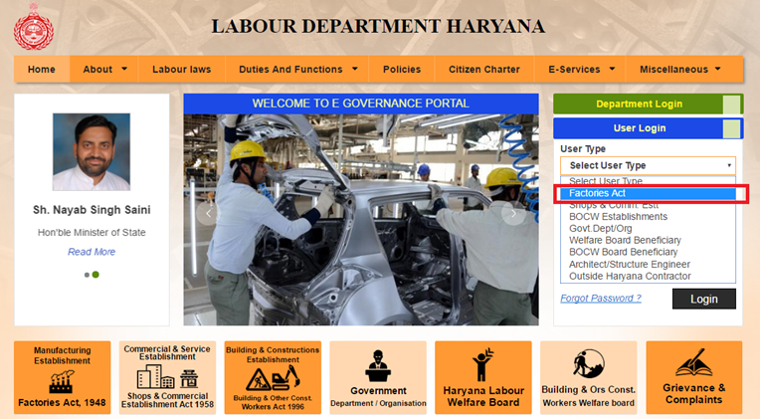Open the Factories Act, 1948 manufacturing tile
760x419 pixels.
[x=62, y=377]
